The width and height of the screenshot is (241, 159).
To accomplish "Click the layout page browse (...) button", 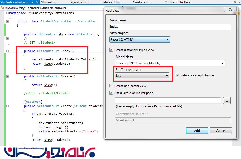I will 227,100.
